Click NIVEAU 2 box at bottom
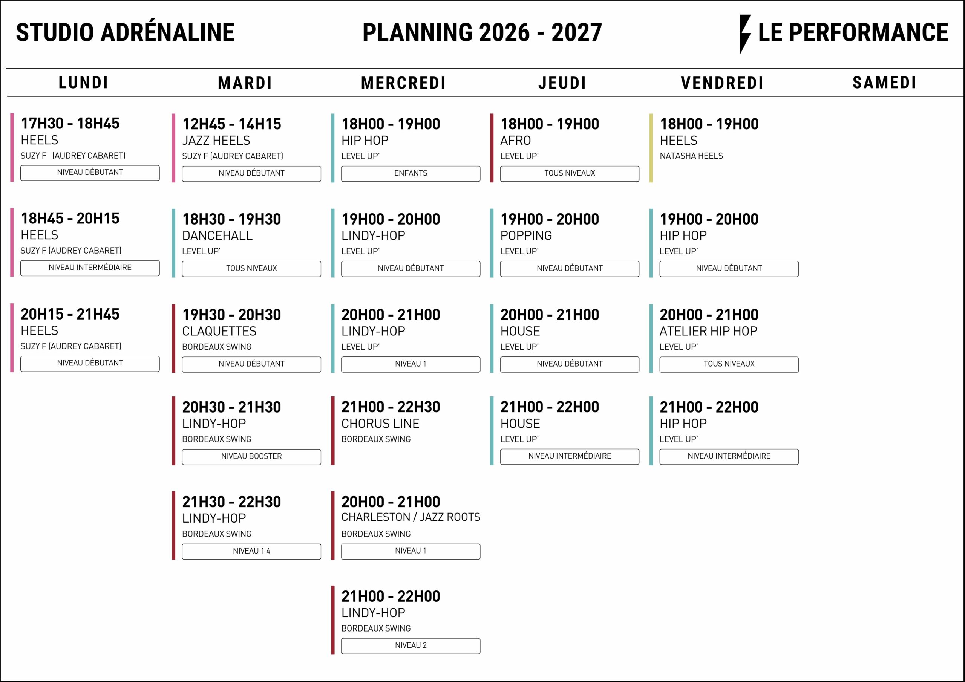The image size is (965, 682). (411, 646)
